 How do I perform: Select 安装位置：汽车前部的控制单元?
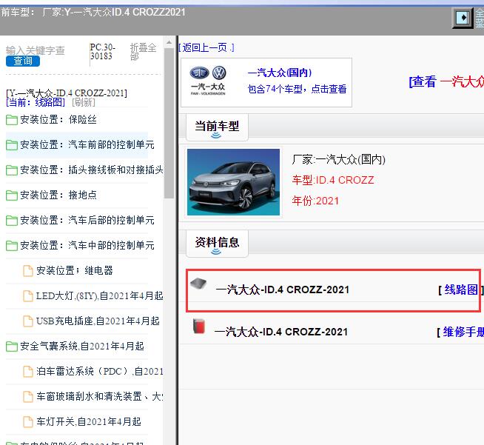pos(87,144)
